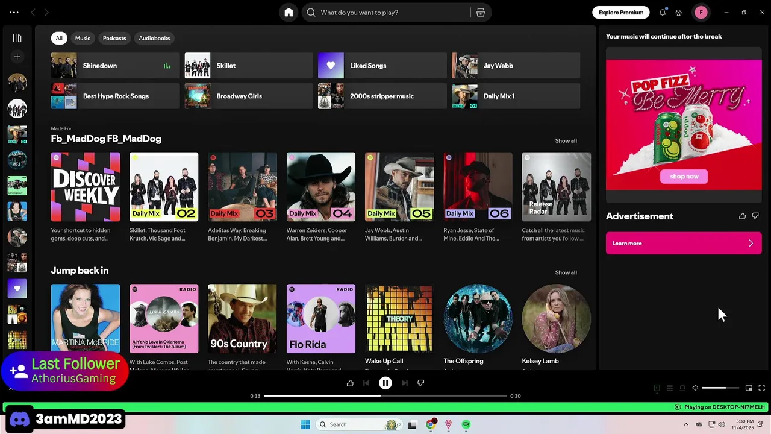Image resolution: width=771 pixels, height=434 pixels.
Task: Open Spotify from the taskbar
Action: point(466,424)
